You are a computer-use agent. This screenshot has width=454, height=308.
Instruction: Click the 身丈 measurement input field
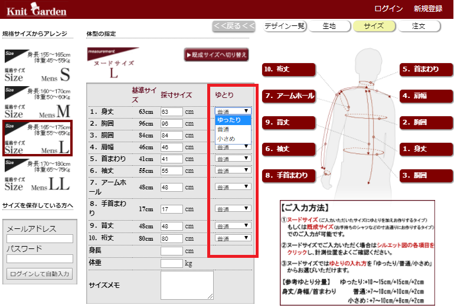click(x=172, y=112)
